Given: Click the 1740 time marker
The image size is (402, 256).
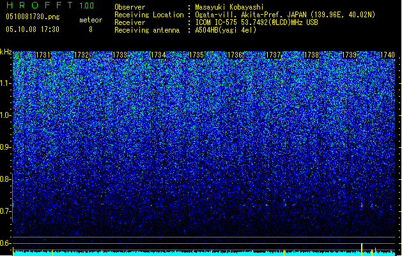Looking at the screenshot, I should (387, 55).
